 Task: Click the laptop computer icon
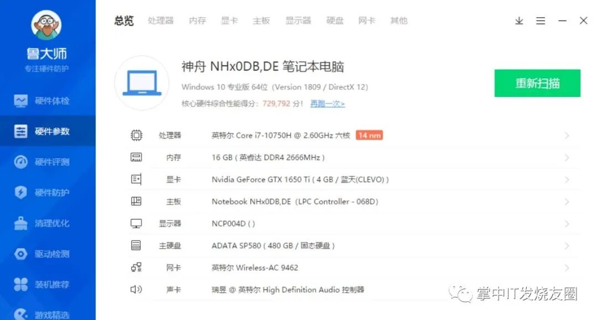pyautogui.click(x=142, y=83)
